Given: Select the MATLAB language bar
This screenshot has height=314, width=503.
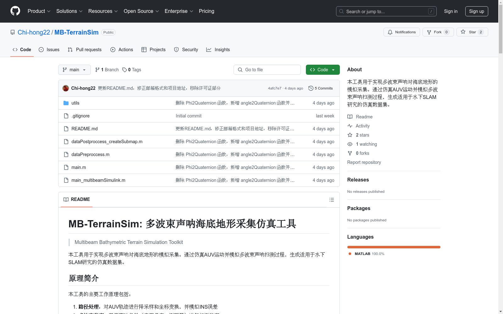Looking at the screenshot, I should tap(394, 247).
